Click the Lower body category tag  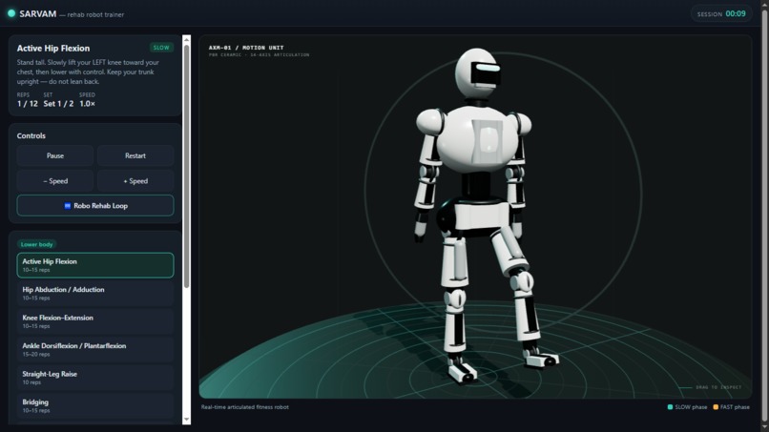[x=37, y=244]
